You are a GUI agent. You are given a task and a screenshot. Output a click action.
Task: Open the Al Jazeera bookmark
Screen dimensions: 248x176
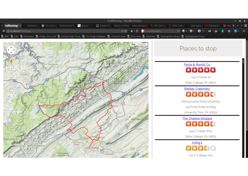tap(27, 36)
